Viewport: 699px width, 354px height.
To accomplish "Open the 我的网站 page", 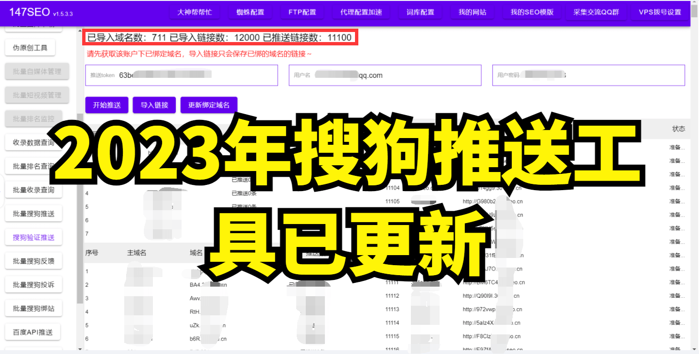I will click(472, 12).
